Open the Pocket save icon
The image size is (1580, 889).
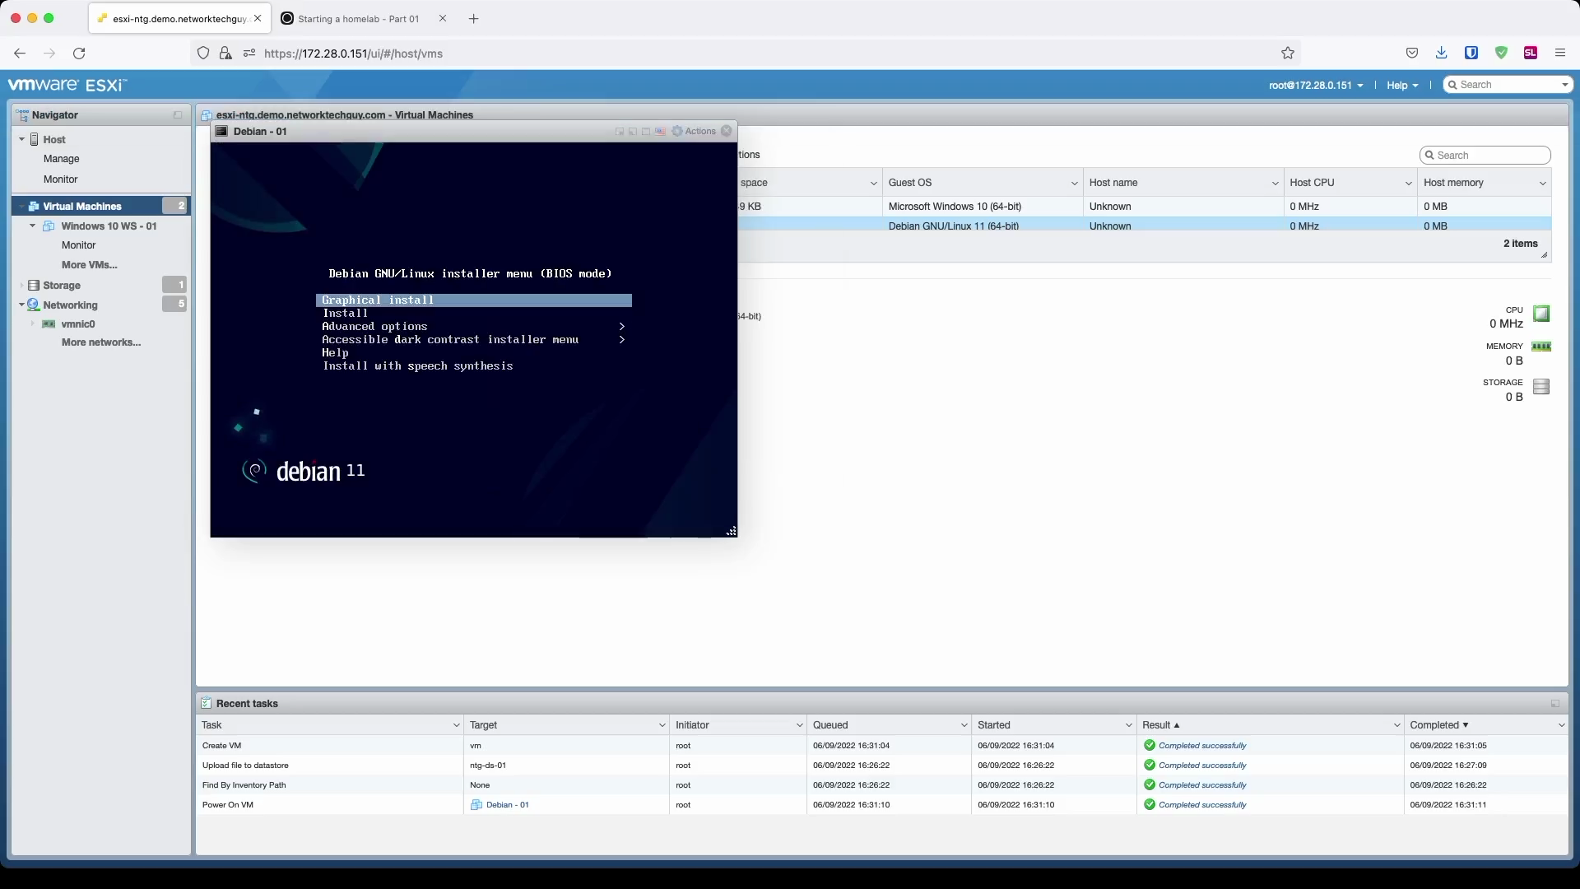pyautogui.click(x=1412, y=54)
